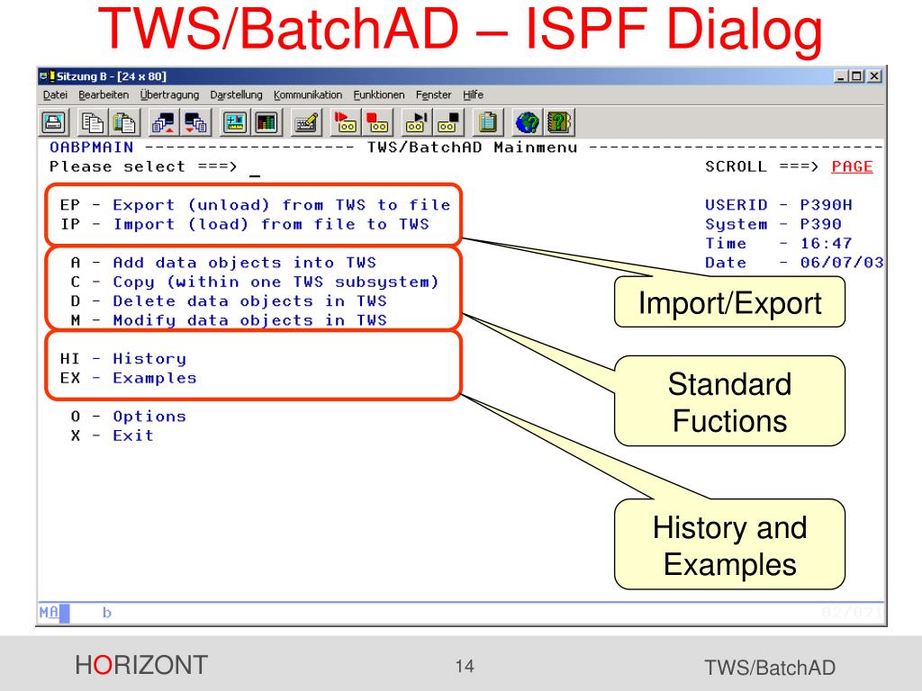Close the Sitzung B window
The width and height of the screenshot is (922, 691).
coord(875,76)
